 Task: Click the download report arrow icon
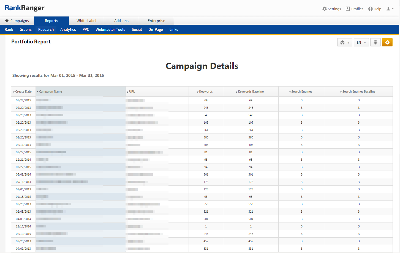click(375, 42)
